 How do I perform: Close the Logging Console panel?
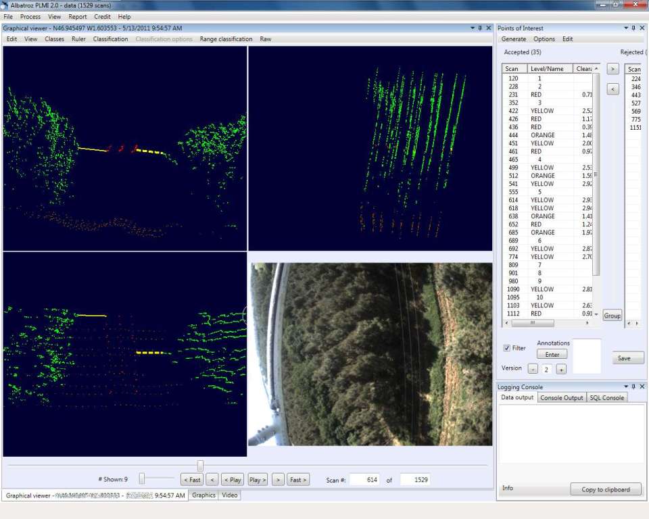click(x=642, y=387)
